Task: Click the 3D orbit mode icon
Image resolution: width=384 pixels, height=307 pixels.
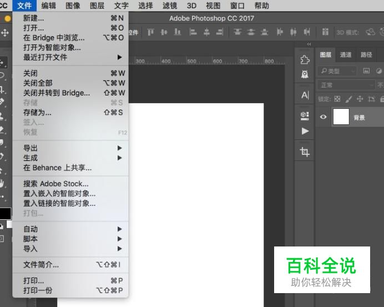Action: tap(370, 32)
